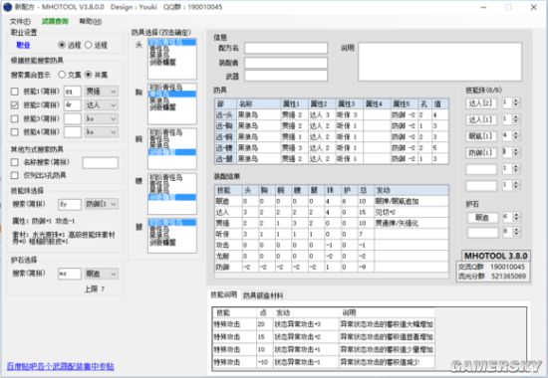Select highlighted item in the 腿 armor list
Image resolution: width=548 pixels, height=378 pixels.
coord(172,223)
